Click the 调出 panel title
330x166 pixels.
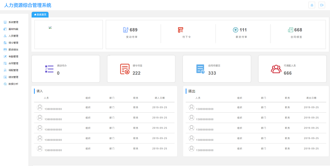[192, 91]
